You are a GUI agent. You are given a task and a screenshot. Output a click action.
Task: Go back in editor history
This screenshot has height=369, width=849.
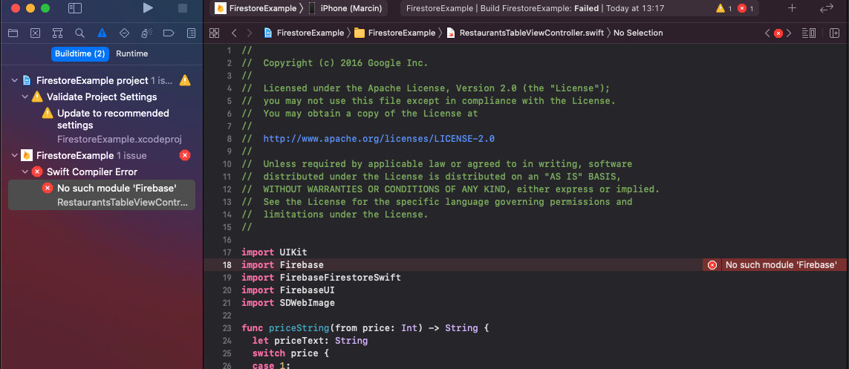point(234,33)
